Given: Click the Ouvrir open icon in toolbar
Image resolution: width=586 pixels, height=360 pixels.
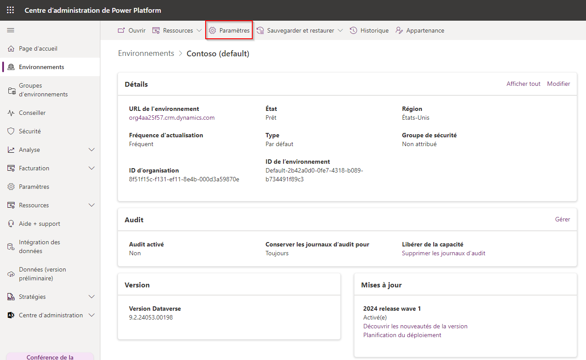Looking at the screenshot, I should [x=122, y=30].
